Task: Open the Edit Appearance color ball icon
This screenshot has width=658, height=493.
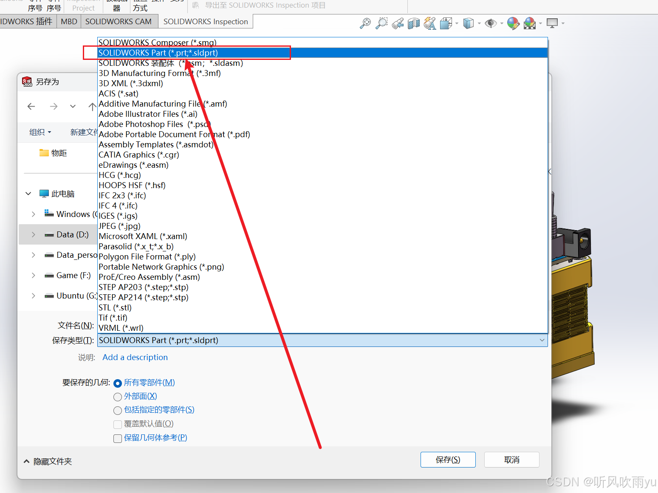Action: coord(513,23)
